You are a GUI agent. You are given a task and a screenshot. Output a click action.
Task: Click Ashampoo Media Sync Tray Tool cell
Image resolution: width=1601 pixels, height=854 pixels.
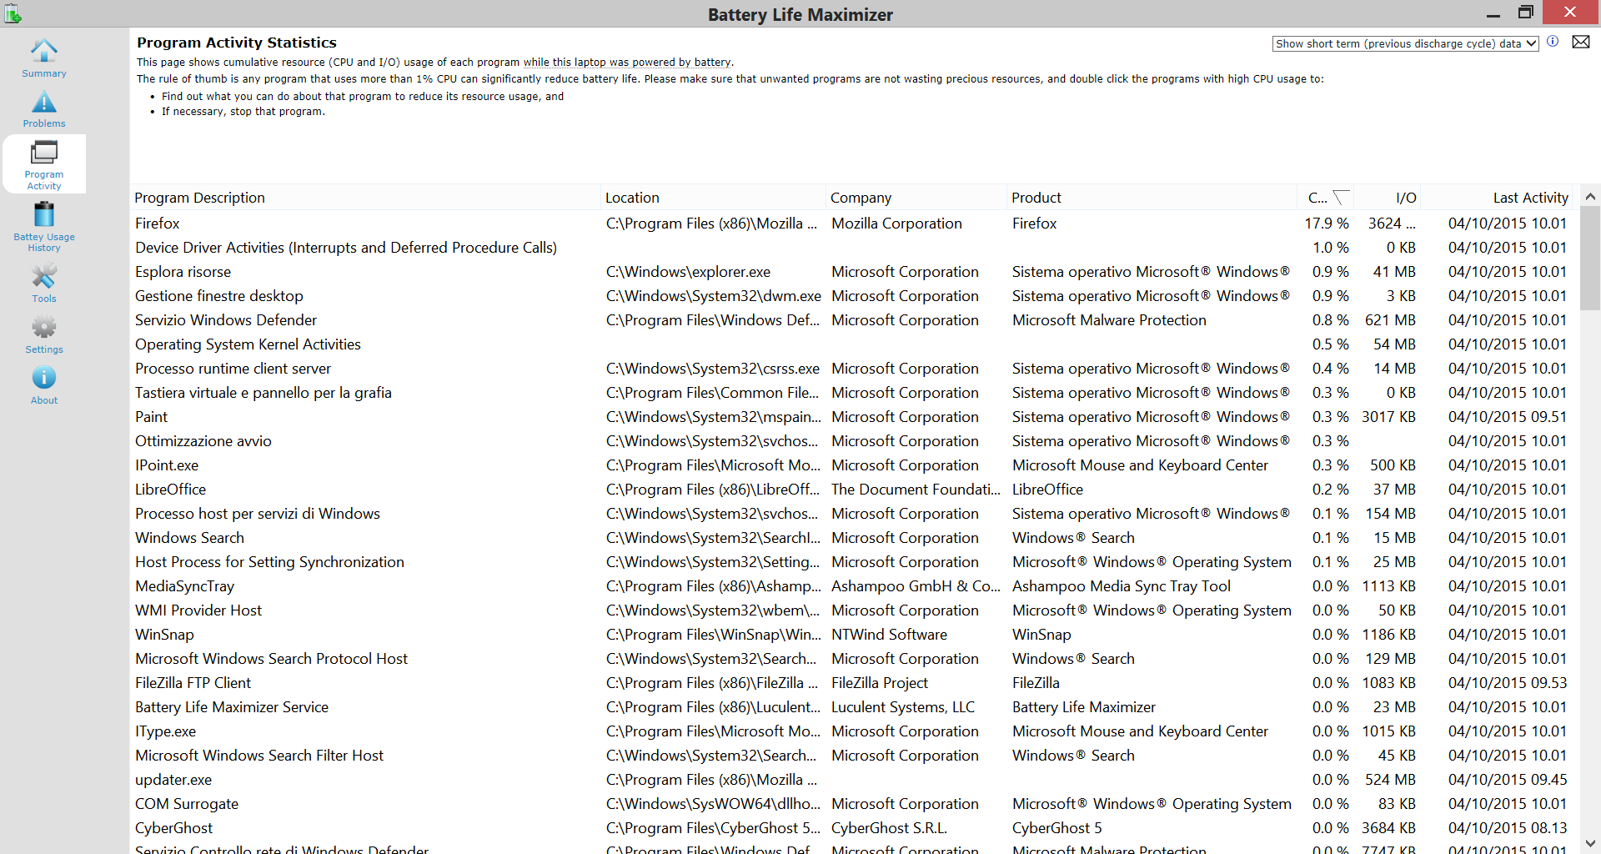click(x=1122, y=586)
